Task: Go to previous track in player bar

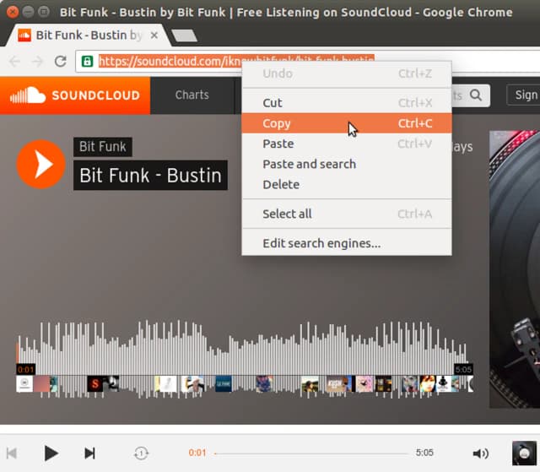Action: (13, 453)
